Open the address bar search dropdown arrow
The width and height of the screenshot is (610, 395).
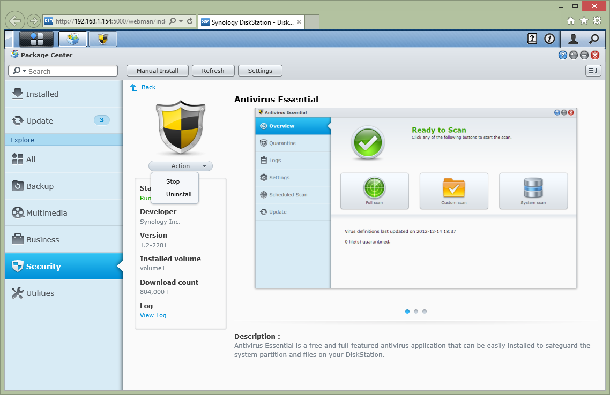tap(181, 21)
